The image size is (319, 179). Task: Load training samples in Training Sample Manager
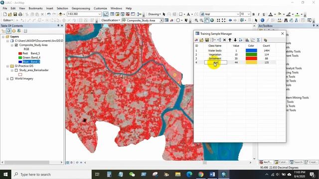(201, 40)
